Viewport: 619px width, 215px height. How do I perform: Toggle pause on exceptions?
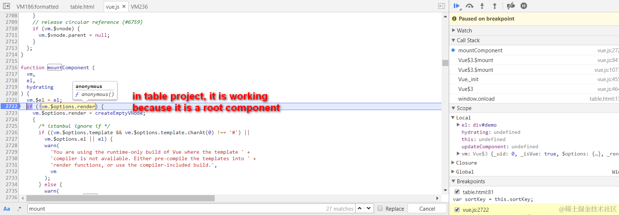tap(524, 6)
